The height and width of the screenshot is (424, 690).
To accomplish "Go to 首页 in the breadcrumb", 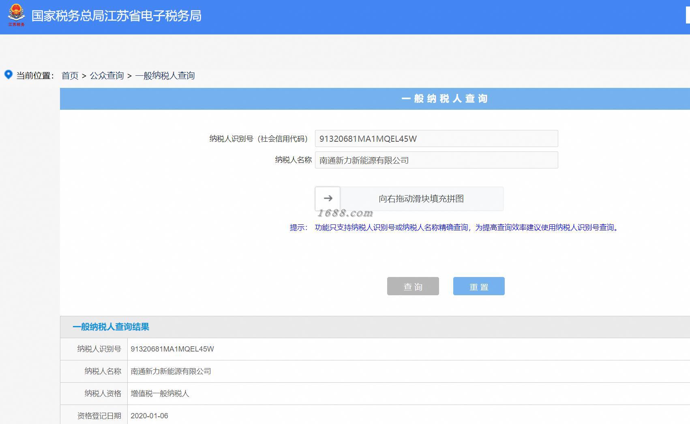I will 70,76.
